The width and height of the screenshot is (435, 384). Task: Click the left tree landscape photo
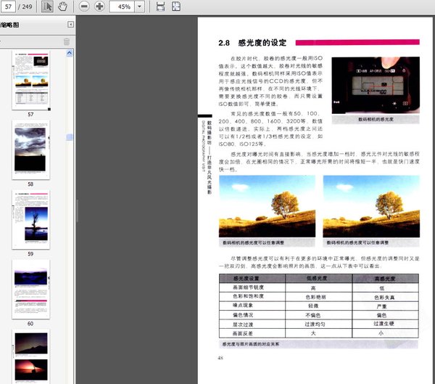point(266,205)
